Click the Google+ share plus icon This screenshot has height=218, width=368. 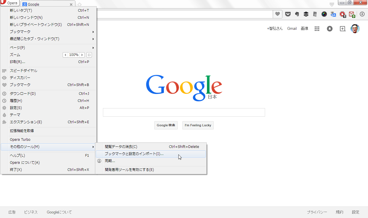pos(342,28)
